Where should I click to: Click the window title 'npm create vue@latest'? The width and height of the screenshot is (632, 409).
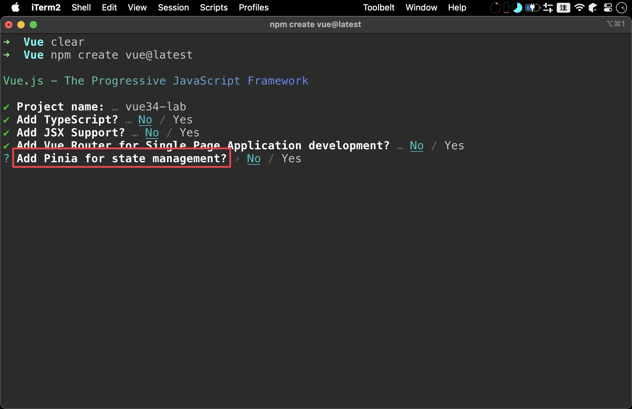[315, 24]
